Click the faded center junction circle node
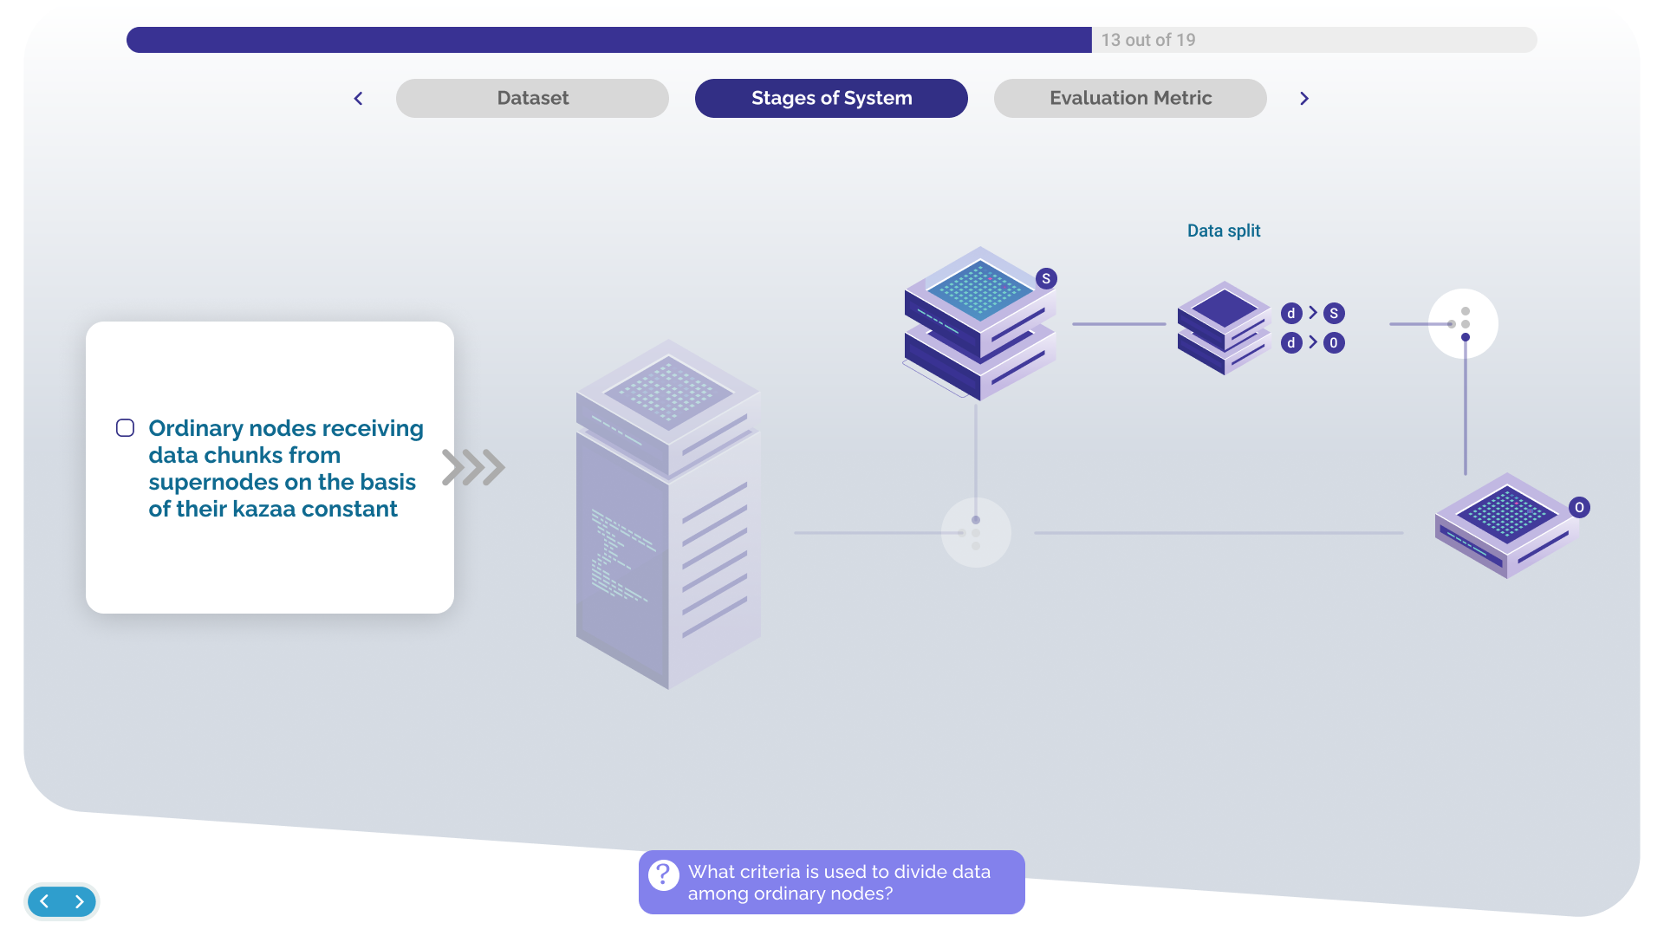 976,532
